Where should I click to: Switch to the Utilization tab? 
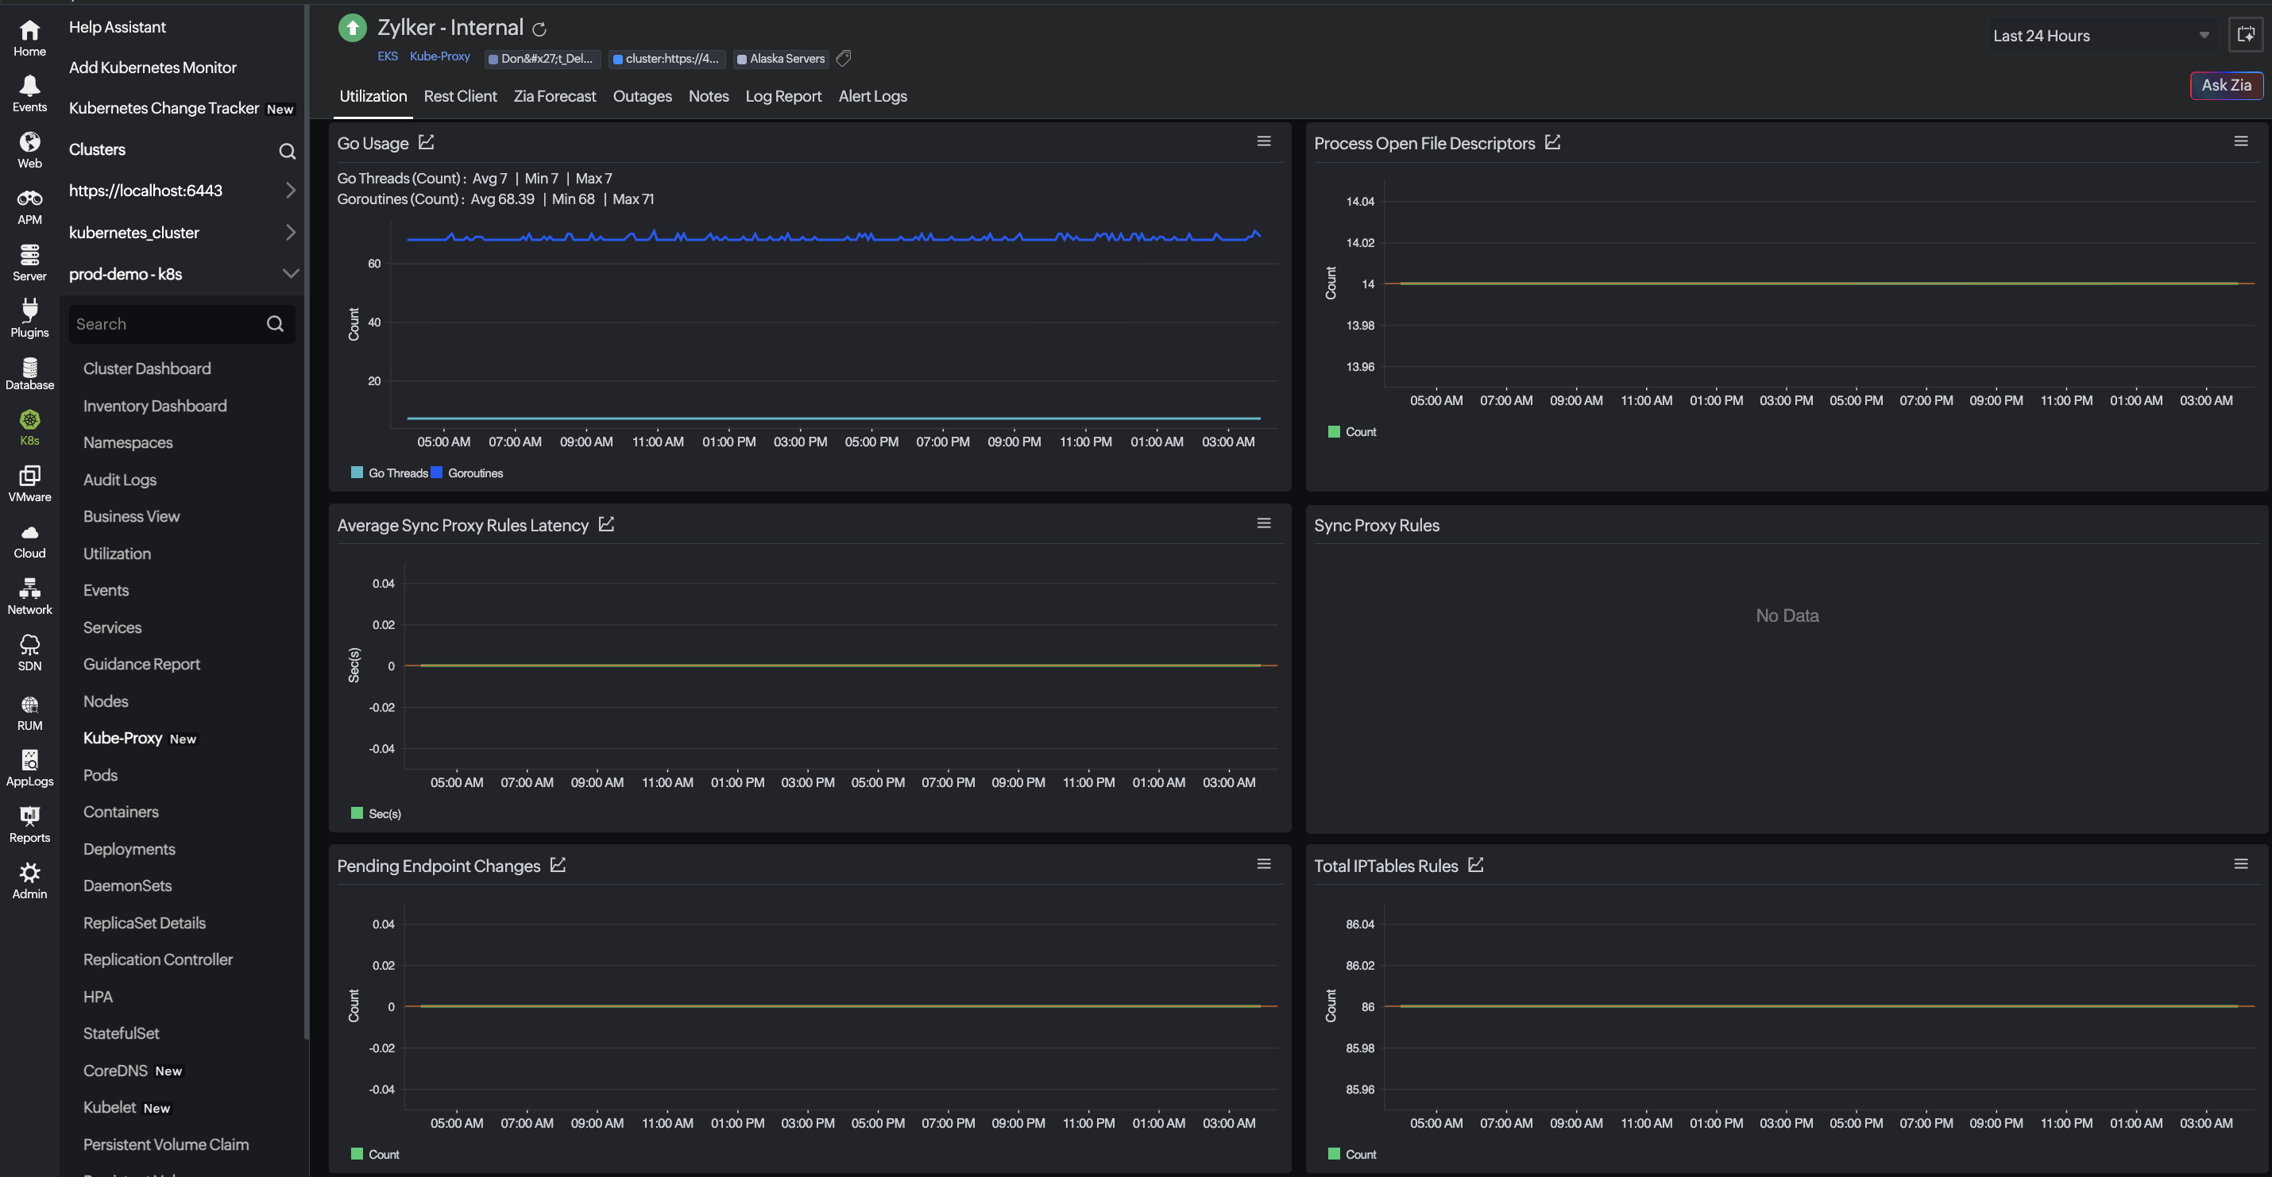click(373, 96)
